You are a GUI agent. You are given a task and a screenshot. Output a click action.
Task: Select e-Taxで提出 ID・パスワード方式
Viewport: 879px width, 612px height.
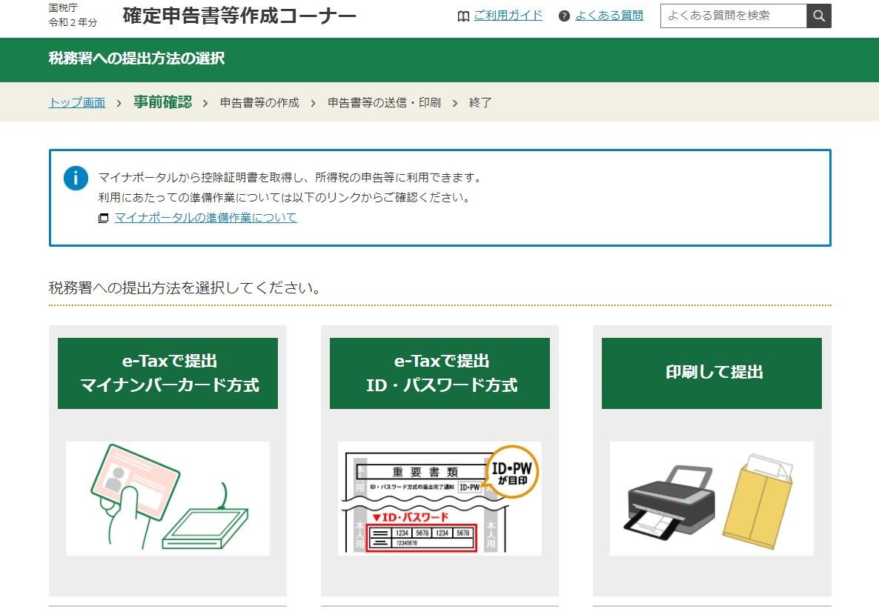[x=439, y=373]
